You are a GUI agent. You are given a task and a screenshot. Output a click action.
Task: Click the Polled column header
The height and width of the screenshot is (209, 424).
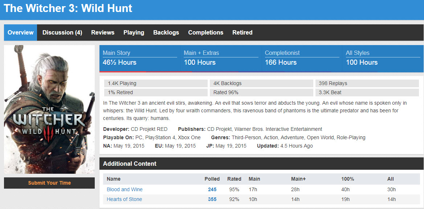[212, 179]
